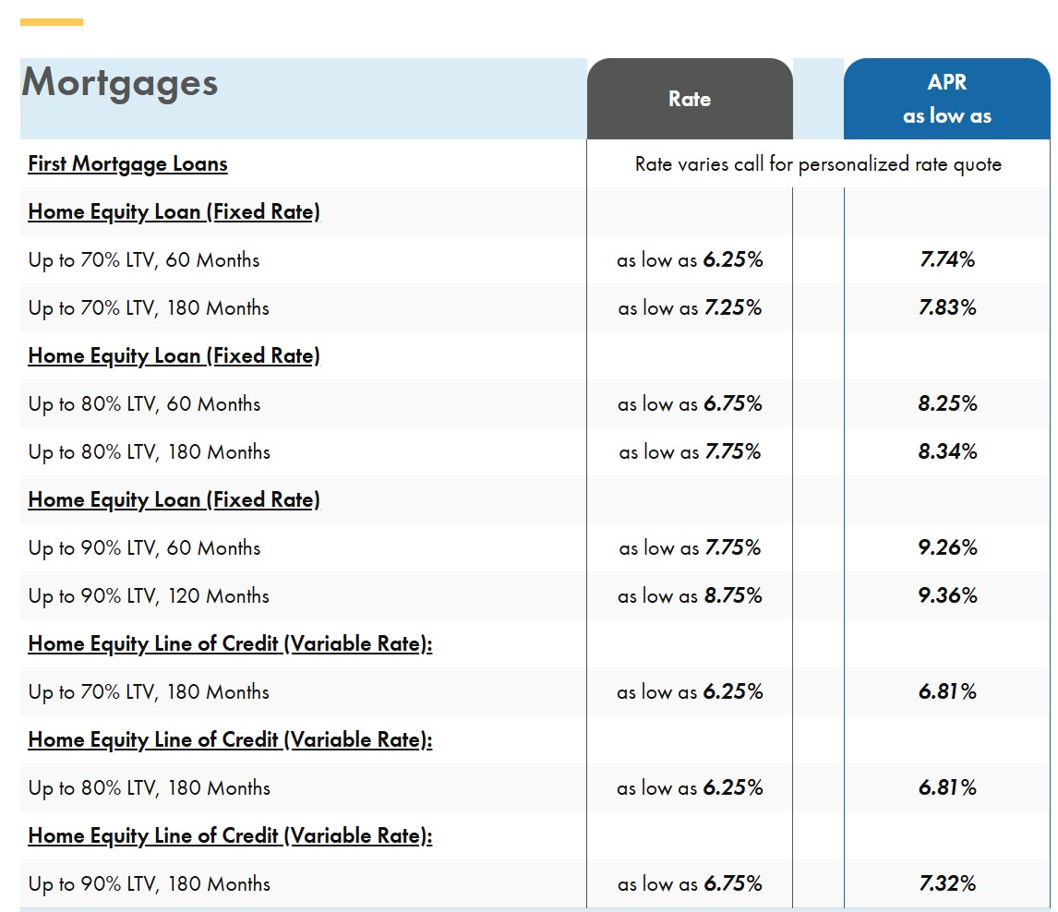Viewport: 1058px width, 912px height.
Task: Click the yellow accent bar above Mortgages
Action: point(52,22)
